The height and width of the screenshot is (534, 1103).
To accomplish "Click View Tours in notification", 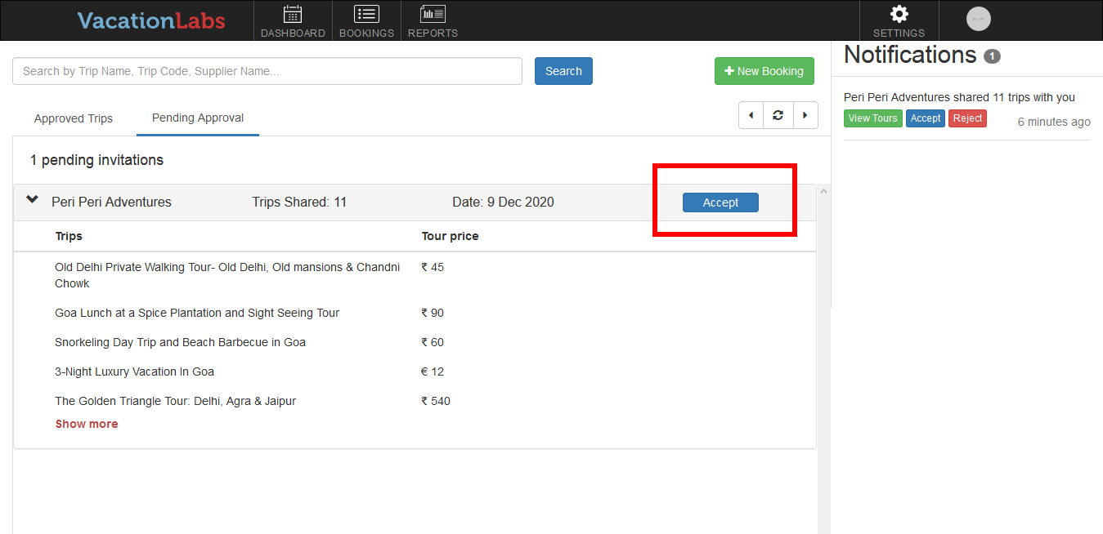I will (872, 118).
